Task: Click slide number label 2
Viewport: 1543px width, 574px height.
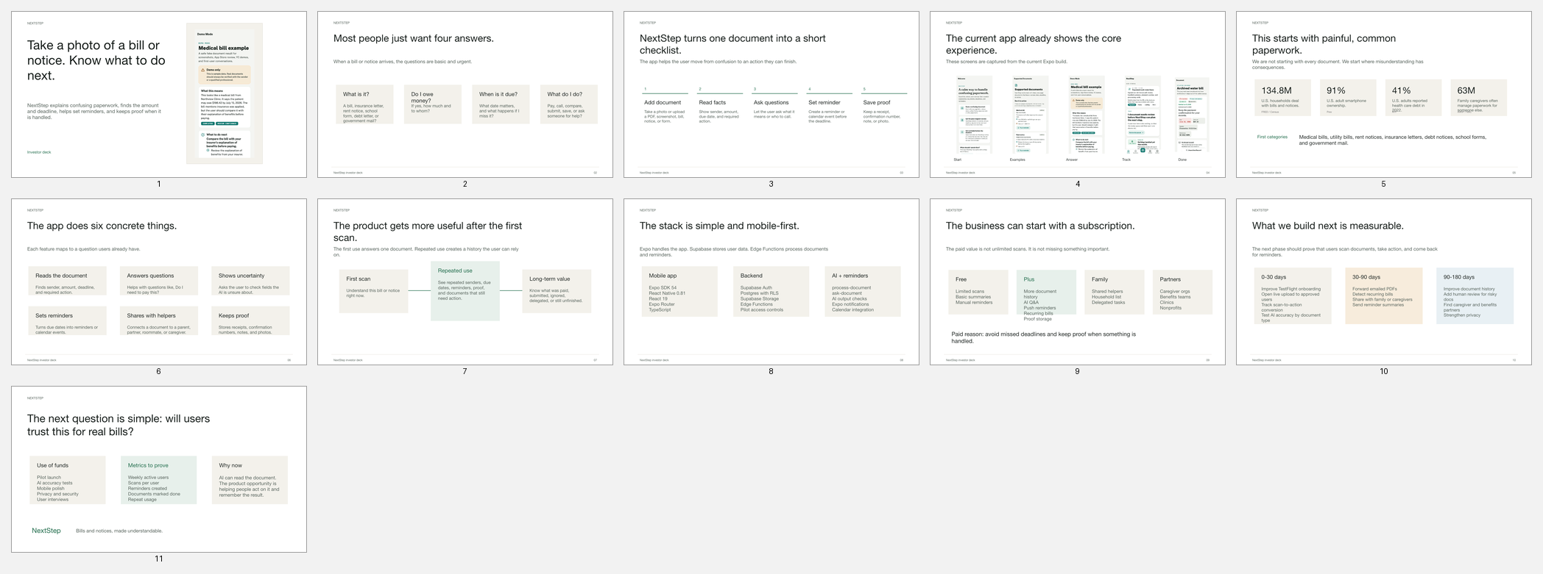Action: (x=465, y=184)
